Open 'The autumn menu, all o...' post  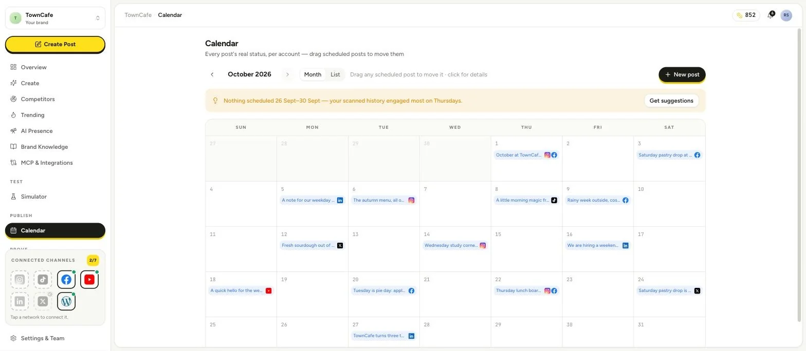(x=383, y=200)
